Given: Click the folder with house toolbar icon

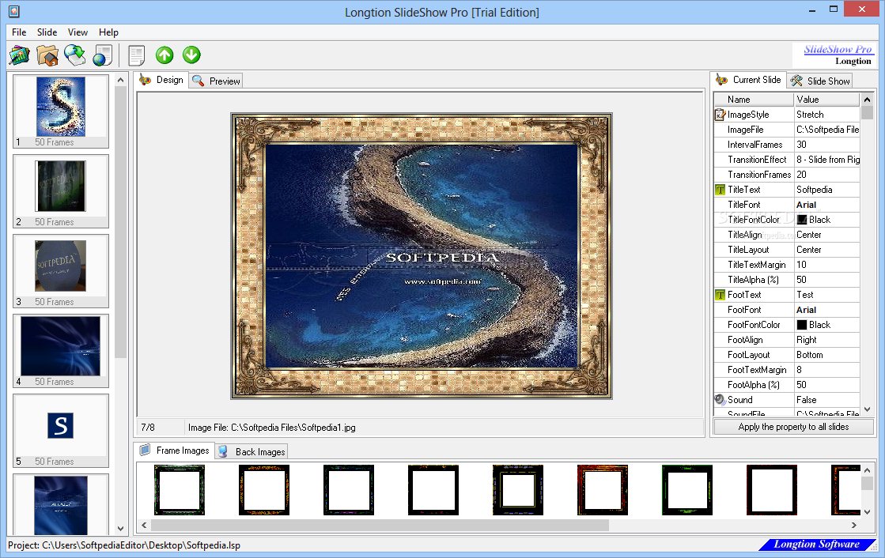Looking at the screenshot, I should point(47,55).
